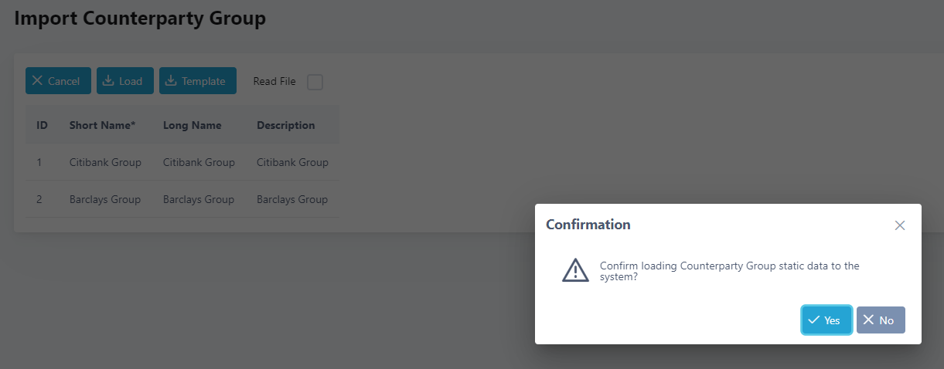Click row ID 2 cell
Screen dimensions: 944x369
pos(39,199)
